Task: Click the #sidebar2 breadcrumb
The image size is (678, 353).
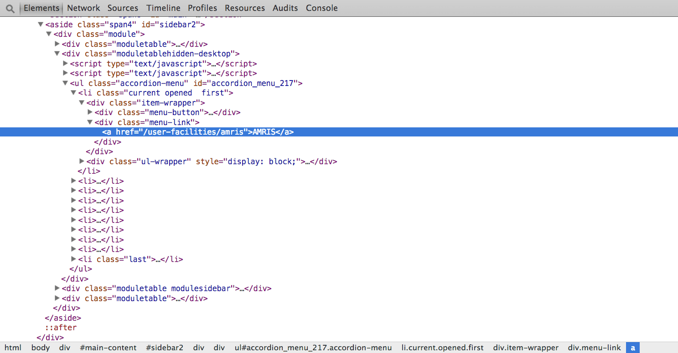Action: pos(165,348)
